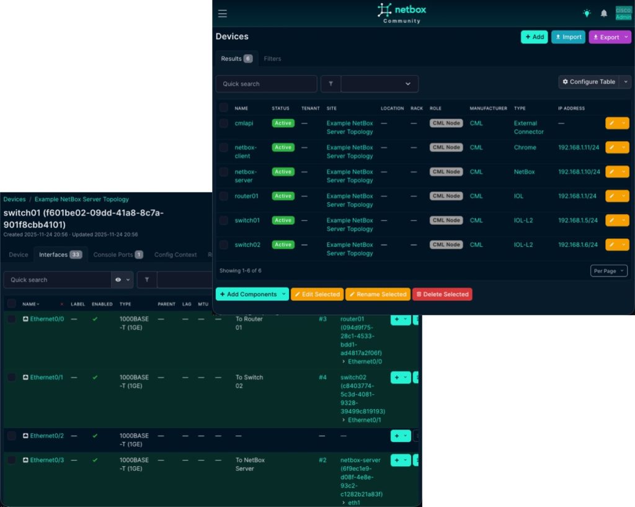Toggle the select-all checkbox in interfaces header
Viewport: 635px width, 507px height.
11,303
